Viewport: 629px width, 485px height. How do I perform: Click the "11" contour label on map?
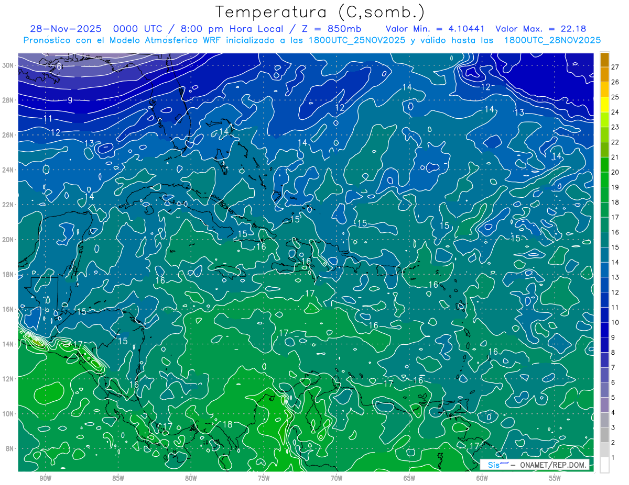(48, 119)
